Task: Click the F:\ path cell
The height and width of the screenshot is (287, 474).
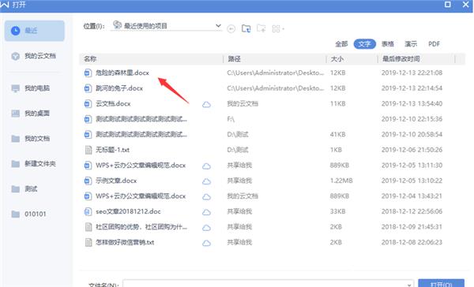Action: 231,119
